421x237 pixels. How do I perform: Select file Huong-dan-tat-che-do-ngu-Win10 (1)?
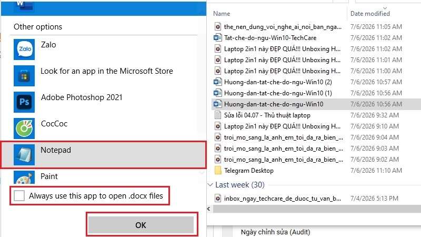[278, 93]
